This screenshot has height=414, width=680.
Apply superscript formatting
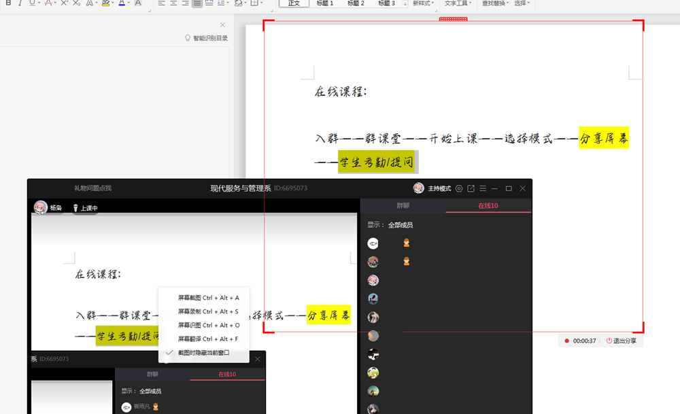tap(64, 3)
